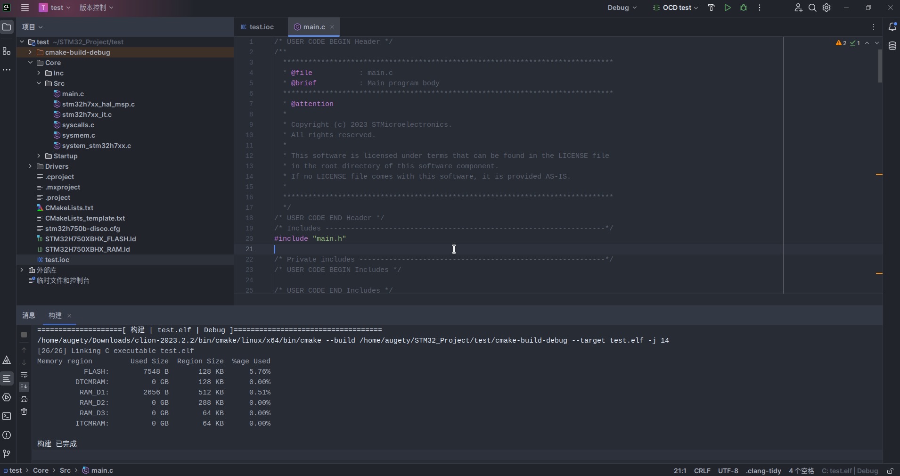
Task: Toggle the Project tool window folder icon
Action: pyautogui.click(x=7, y=27)
